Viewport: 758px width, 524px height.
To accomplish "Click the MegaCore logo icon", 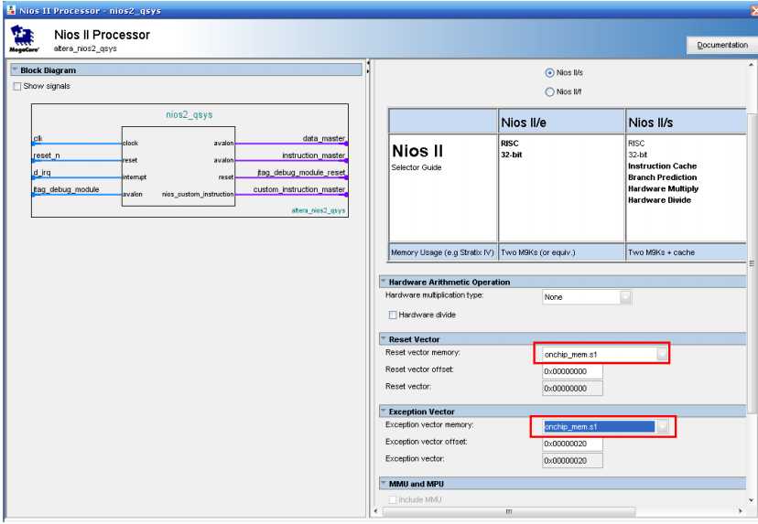I will pyautogui.click(x=23, y=38).
